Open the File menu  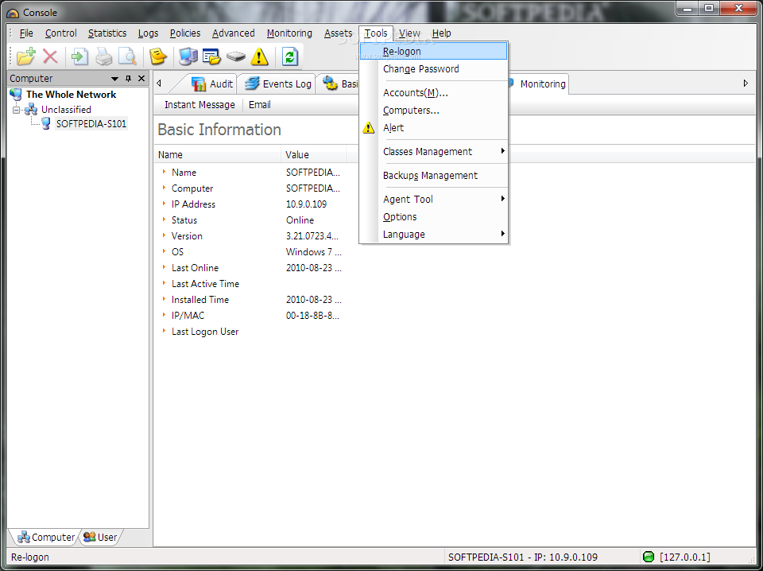26,33
